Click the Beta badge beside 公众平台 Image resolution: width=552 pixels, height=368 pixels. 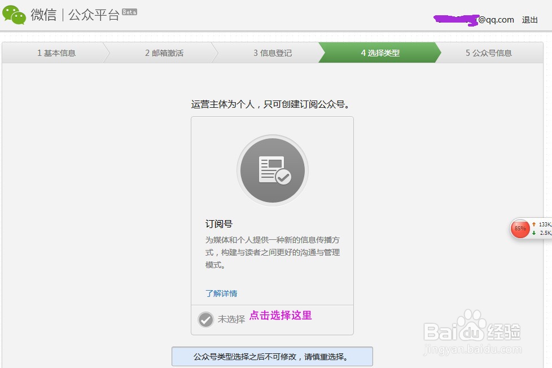pyautogui.click(x=129, y=12)
